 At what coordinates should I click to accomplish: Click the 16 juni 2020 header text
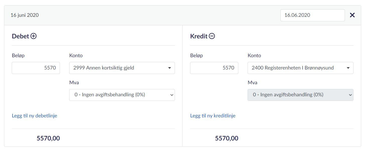click(25, 15)
